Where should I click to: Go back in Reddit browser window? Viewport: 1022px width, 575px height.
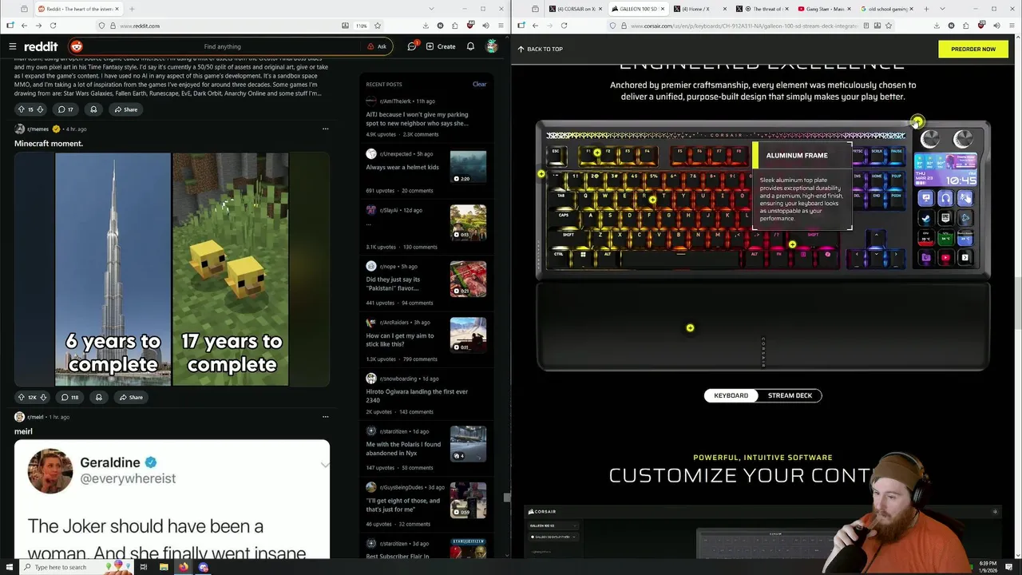(x=24, y=26)
